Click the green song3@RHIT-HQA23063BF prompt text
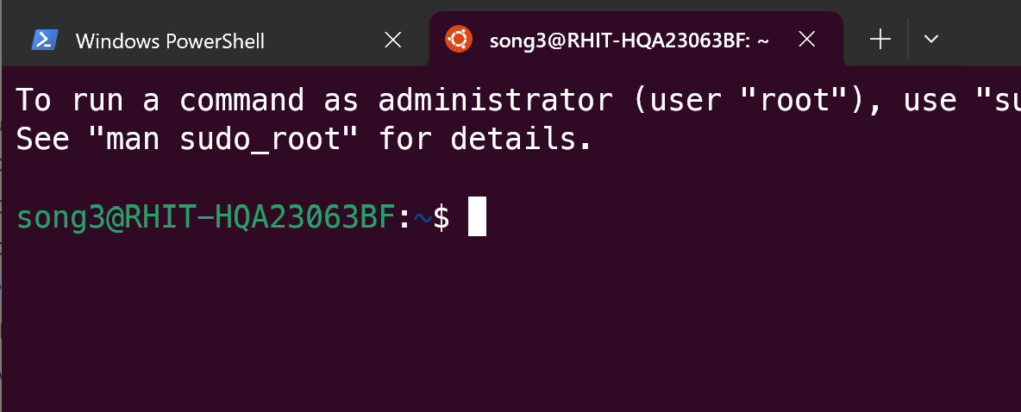The width and height of the screenshot is (1021, 412). pos(205,218)
